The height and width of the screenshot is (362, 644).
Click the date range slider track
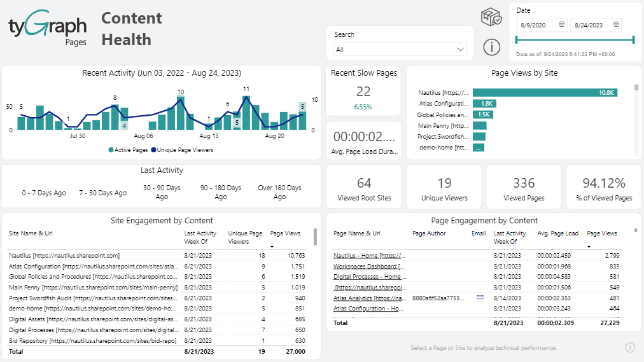click(x=575, y=40)
